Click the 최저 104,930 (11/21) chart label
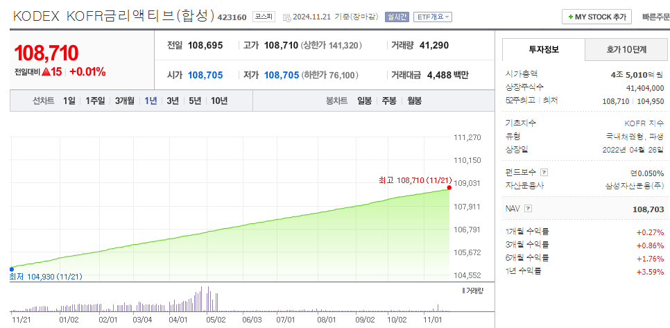 [x=46, y=277]
